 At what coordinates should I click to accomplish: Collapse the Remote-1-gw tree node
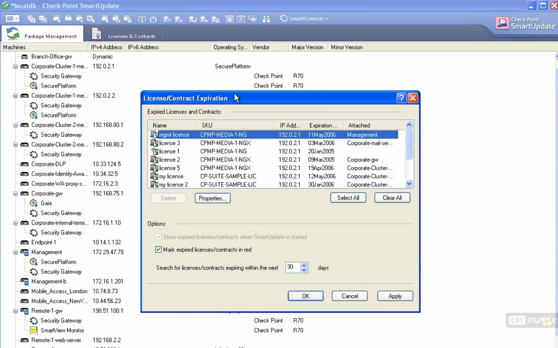15,311
